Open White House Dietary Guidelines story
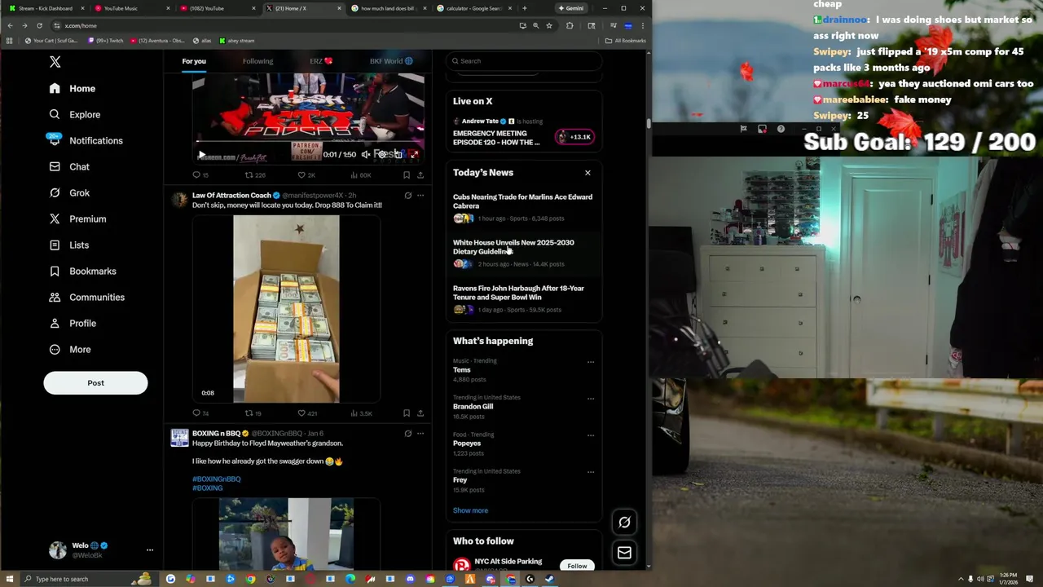Screen dimensions: 1043x587 tap(524, 253)
